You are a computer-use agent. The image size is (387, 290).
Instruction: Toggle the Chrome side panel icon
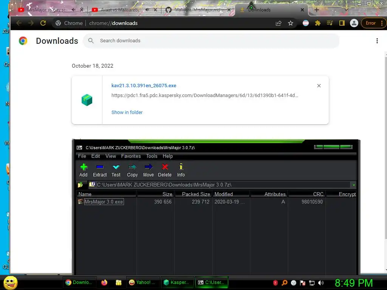tap(342, 23)
